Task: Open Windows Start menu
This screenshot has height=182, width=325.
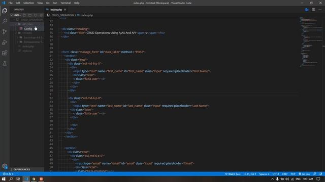Action: [4, 179]
